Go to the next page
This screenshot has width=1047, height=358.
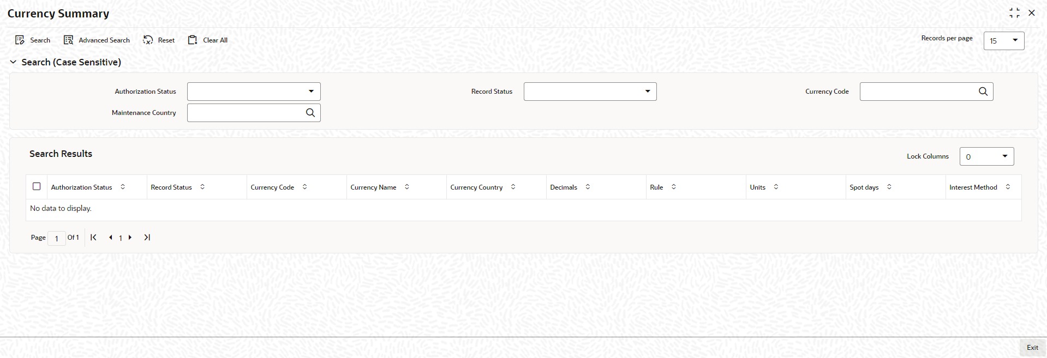[x=130, y=238]
